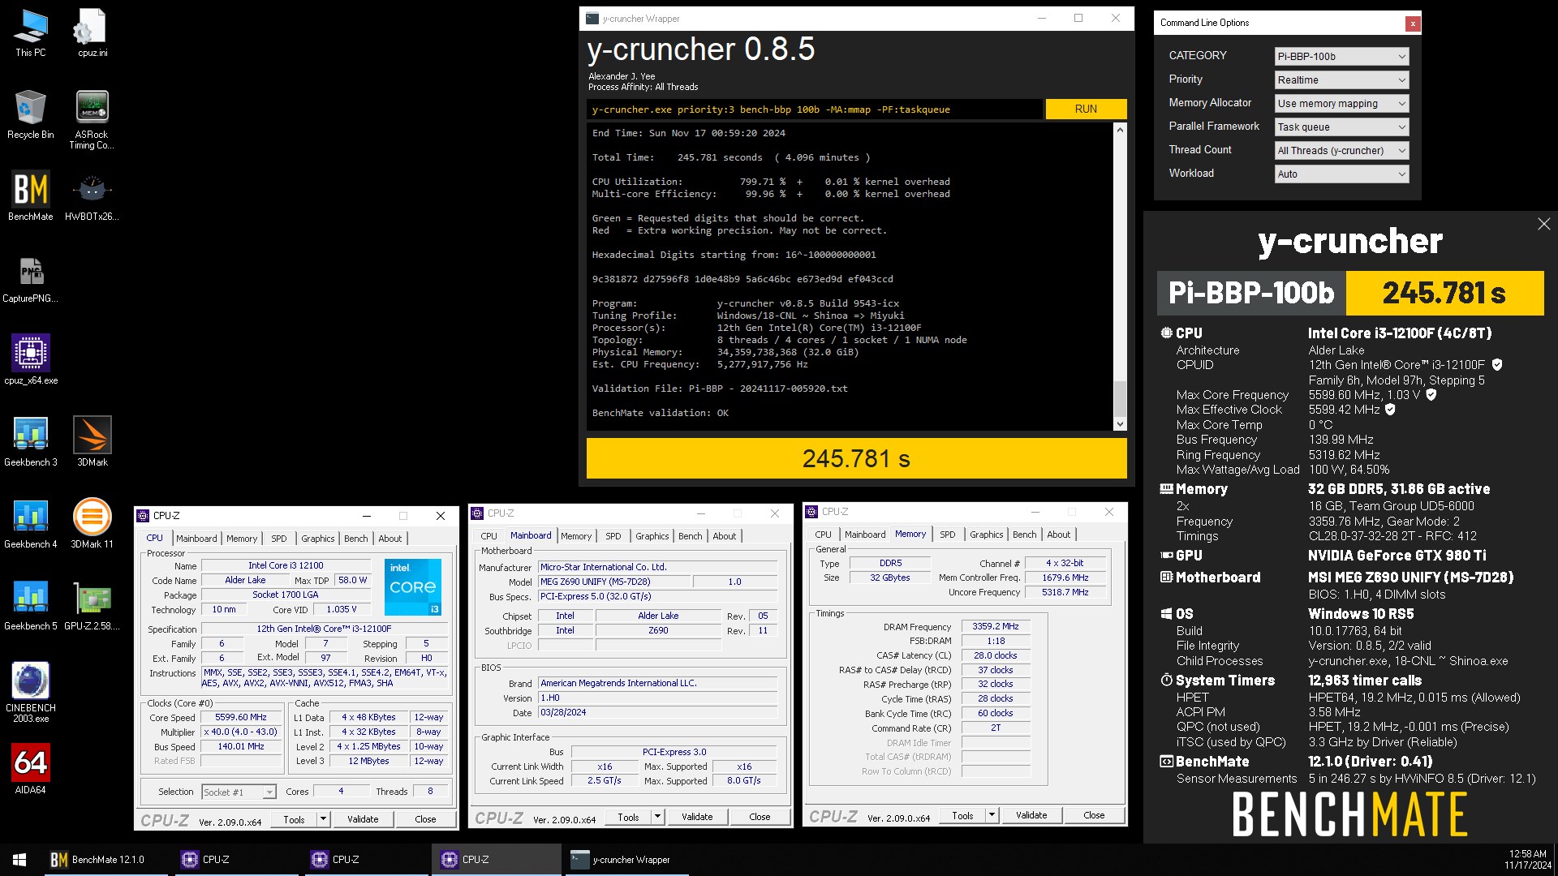This screenshot has width=1558, height=876.
Task: Launch cpuz_x64.exe desktop icon
Action: click(31, 360)
